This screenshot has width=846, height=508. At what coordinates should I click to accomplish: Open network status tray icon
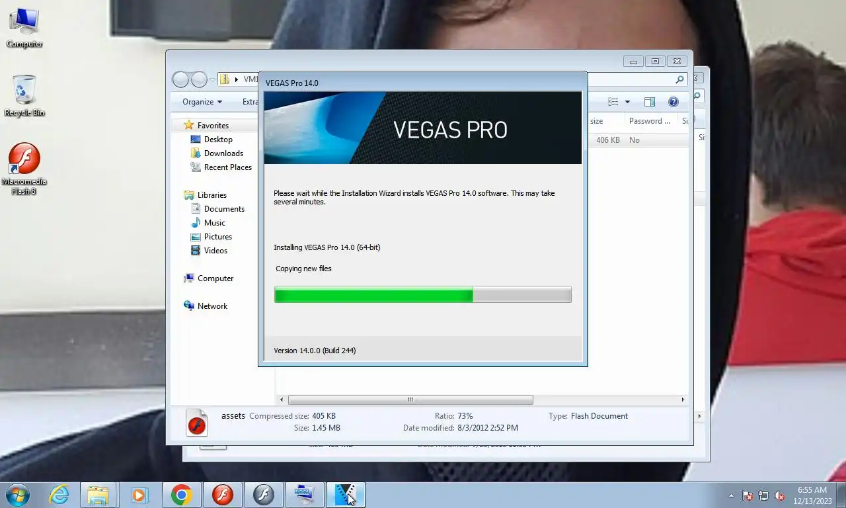tap(763, 495)
